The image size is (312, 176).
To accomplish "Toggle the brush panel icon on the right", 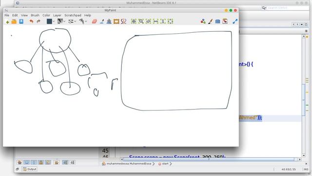I will 210,22.
